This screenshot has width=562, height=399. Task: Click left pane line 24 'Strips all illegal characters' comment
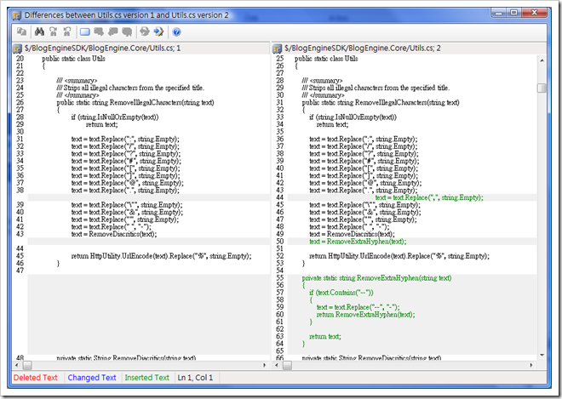click(x=130, y=88)
